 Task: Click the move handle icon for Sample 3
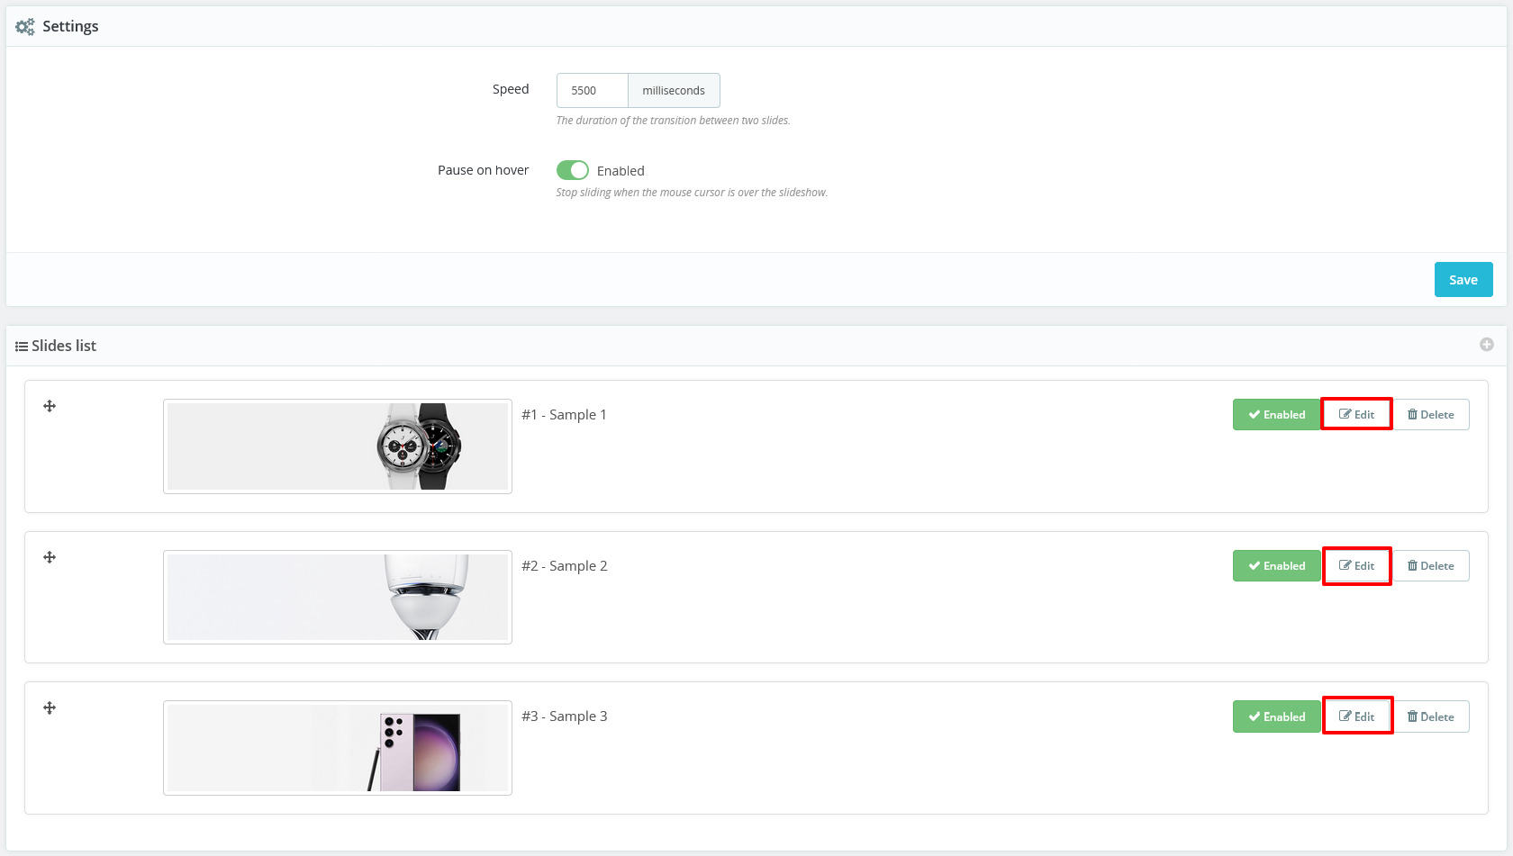(x=50, y=707)
